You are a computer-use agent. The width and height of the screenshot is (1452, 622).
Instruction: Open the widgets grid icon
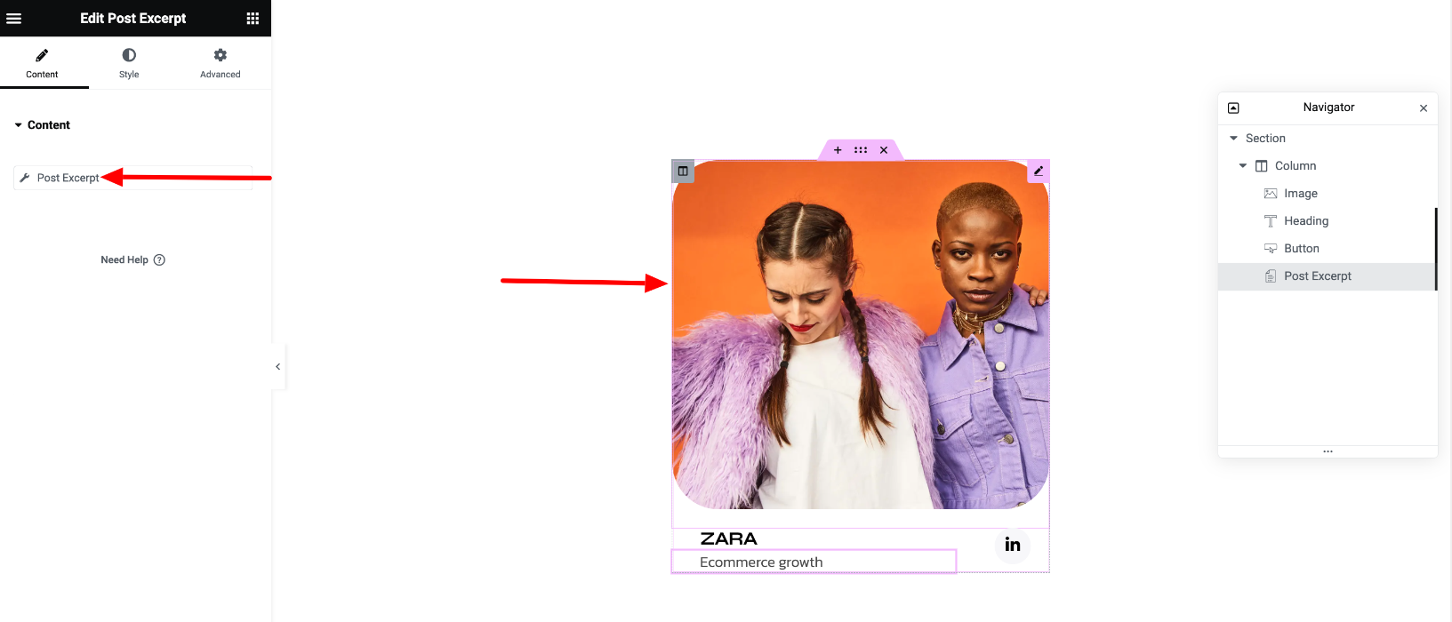tap(253, 18)
